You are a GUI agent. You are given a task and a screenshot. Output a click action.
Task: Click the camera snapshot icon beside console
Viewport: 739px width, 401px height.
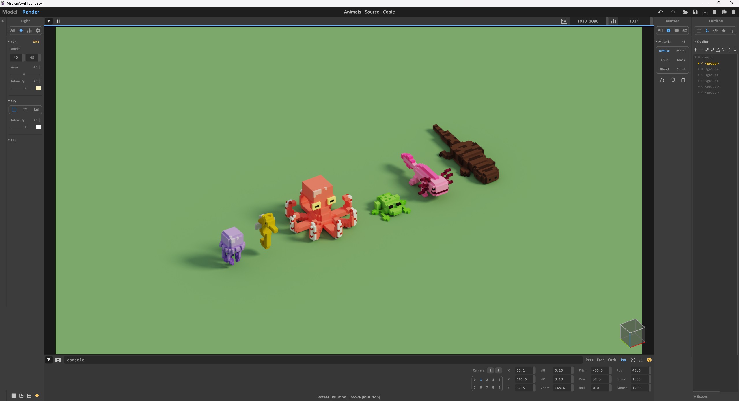58,360
